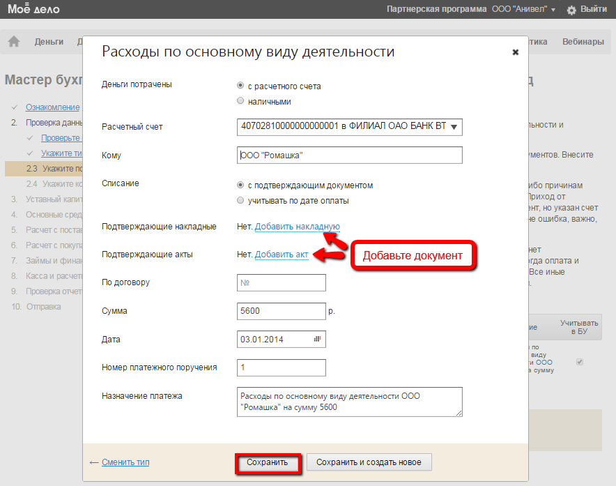Select step 6 Расчет с покупателями
The width and height of the screenshot is (616, 486).
(x=47, y=245)
